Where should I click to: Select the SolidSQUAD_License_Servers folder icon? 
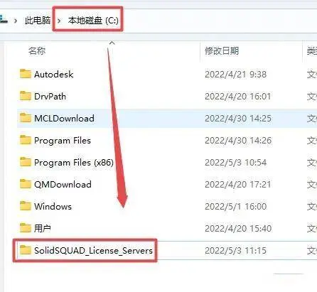pyautogui.click(x=26, y=250)
